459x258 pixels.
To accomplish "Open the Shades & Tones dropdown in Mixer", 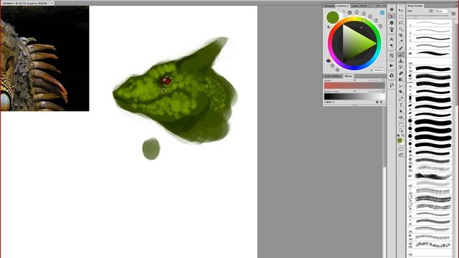I will click(354, 91).
